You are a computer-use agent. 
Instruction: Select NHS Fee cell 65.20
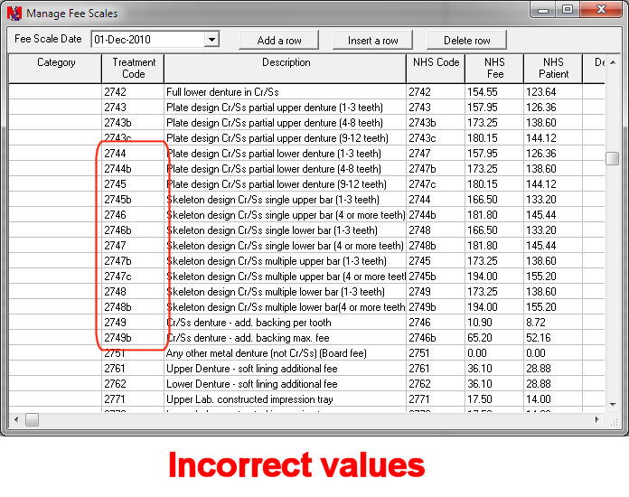tap(494, 338)
